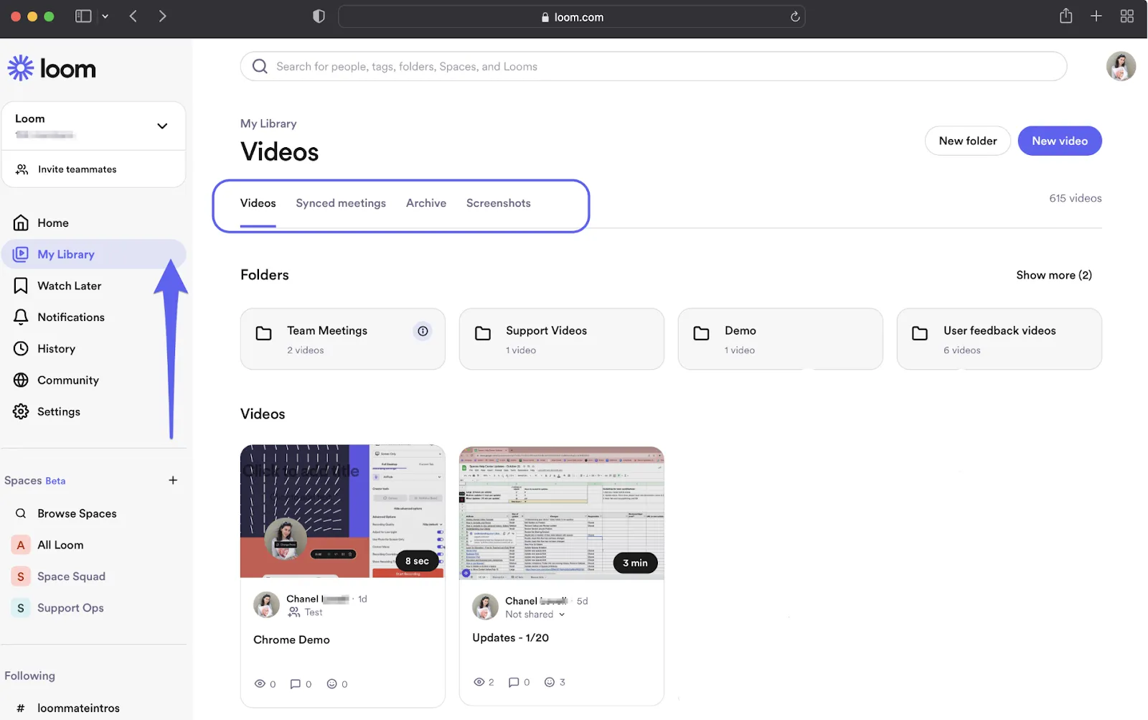This screenshot has height=720, width=1148.
Task: Click Show more (2) folders link
Action: [1054, 275]
